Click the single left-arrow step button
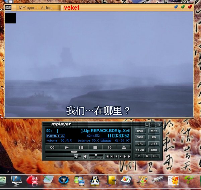This screenshot has width=201, height=190. coord(116,157)
